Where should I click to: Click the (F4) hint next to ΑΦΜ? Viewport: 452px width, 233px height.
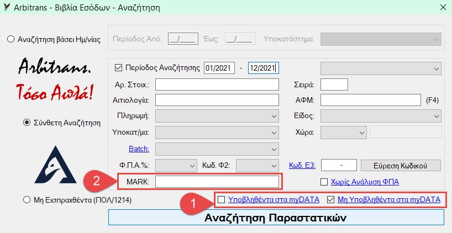point(432,100)
